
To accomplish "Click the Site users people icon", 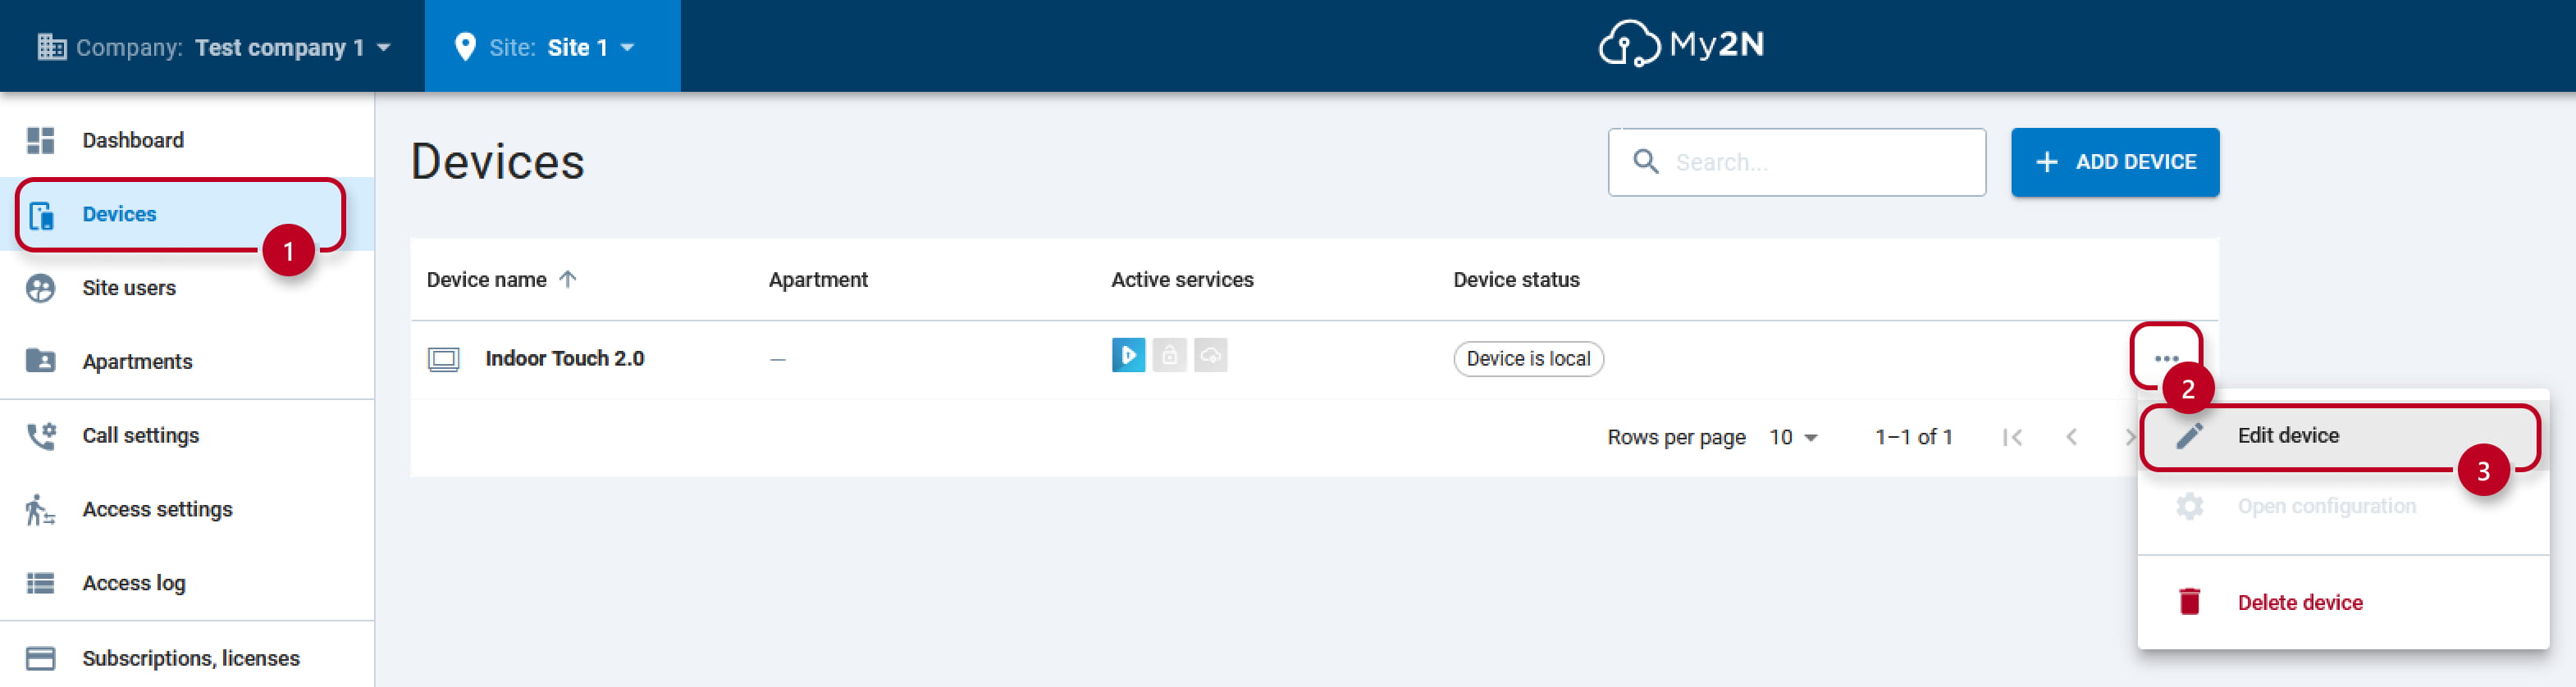I will tap(40, 288).
